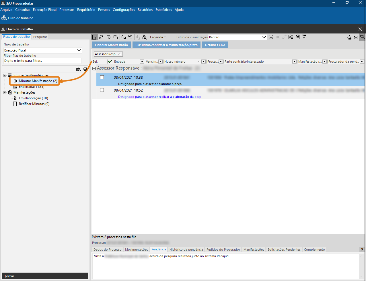Open the Relatórios menu

tap(145, 10)
